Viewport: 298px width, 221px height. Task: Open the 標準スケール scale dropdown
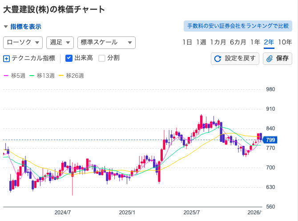point(106,42)
